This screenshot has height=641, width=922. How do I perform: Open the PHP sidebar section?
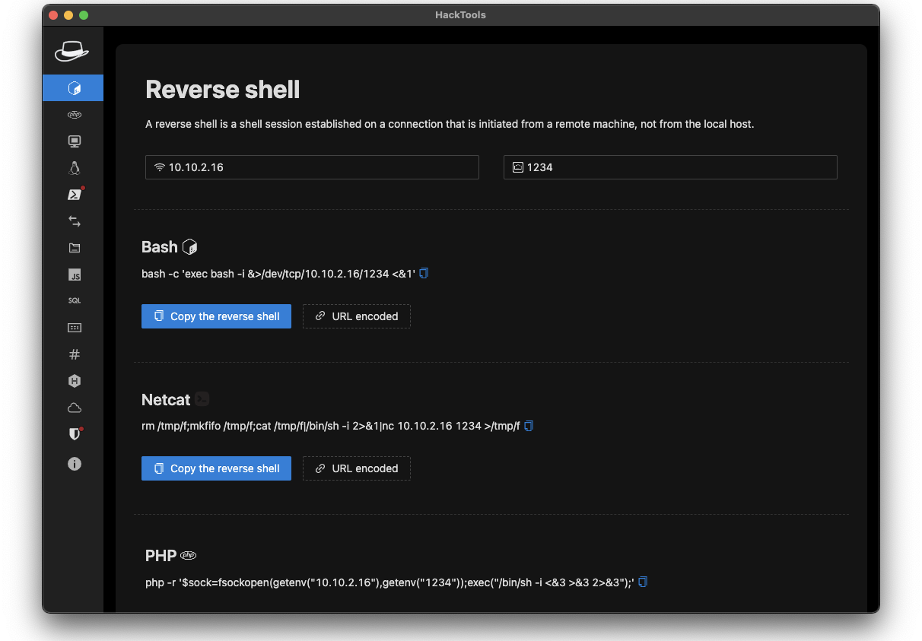[x=74, y=115]
